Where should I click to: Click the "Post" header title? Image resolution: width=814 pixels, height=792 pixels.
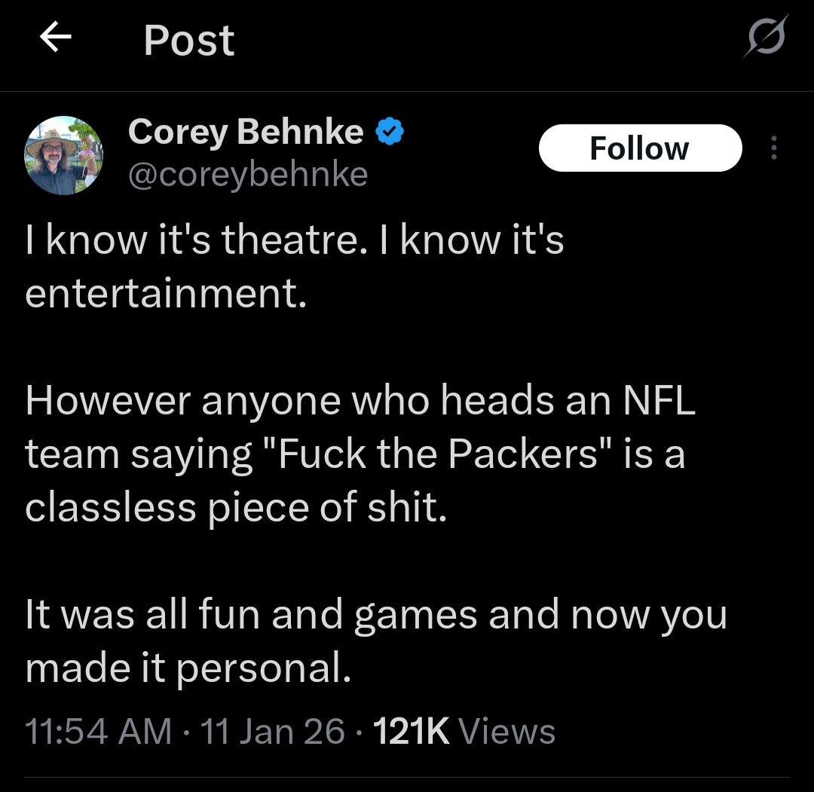click(188, 40)
